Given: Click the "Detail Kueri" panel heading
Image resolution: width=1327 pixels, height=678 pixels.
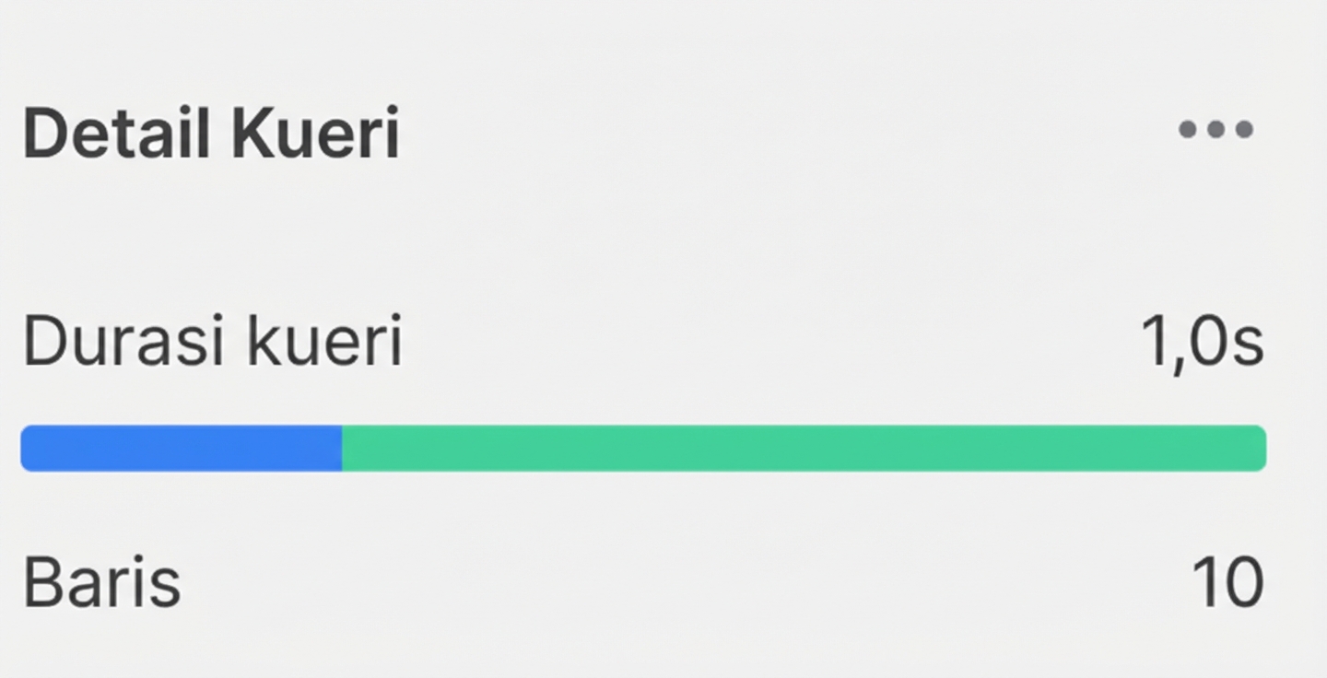Looking at the screenshot, I should [211, 134].
